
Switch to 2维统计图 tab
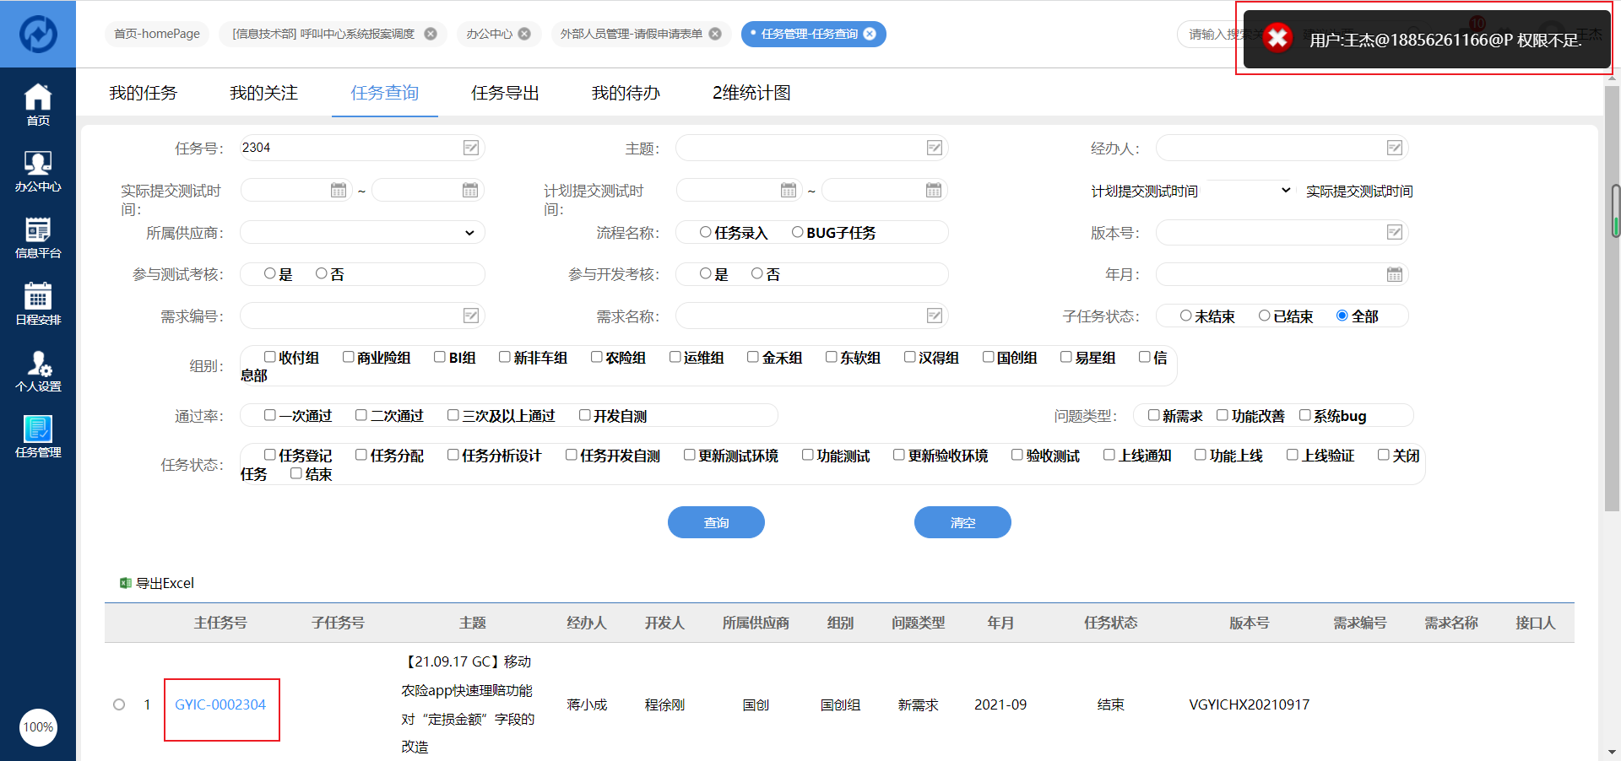(751, 93)
